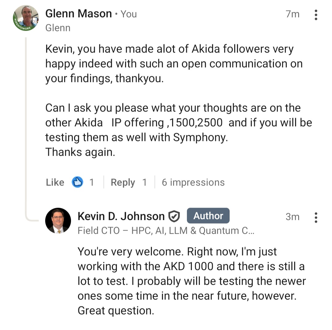
Task: Show the reply count beside Reply
Action: 144,183
